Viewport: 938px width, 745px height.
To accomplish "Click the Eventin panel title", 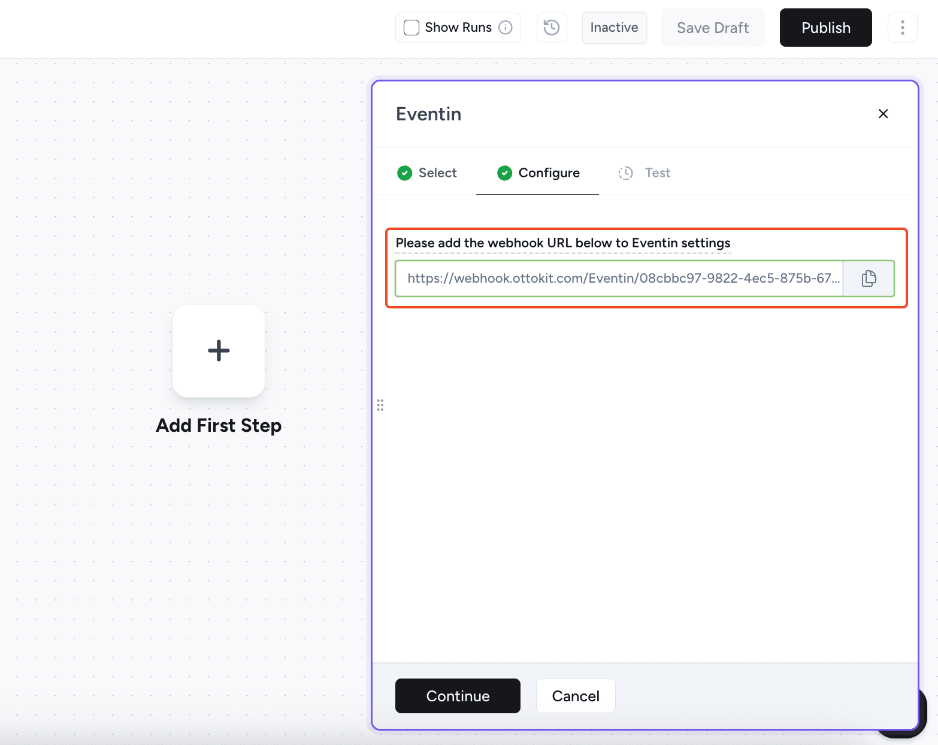I will point(429,114).
